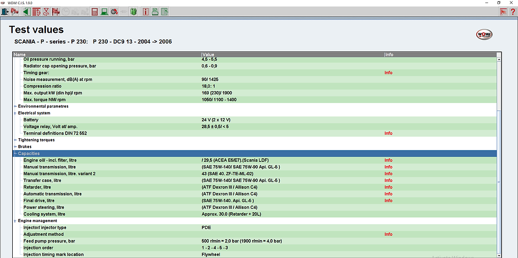Click the scrollbar down arrow

(499, 255)
